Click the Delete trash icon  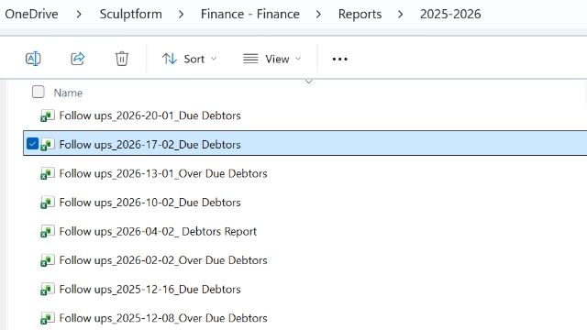pyautogui.click(x=122, y=59)
